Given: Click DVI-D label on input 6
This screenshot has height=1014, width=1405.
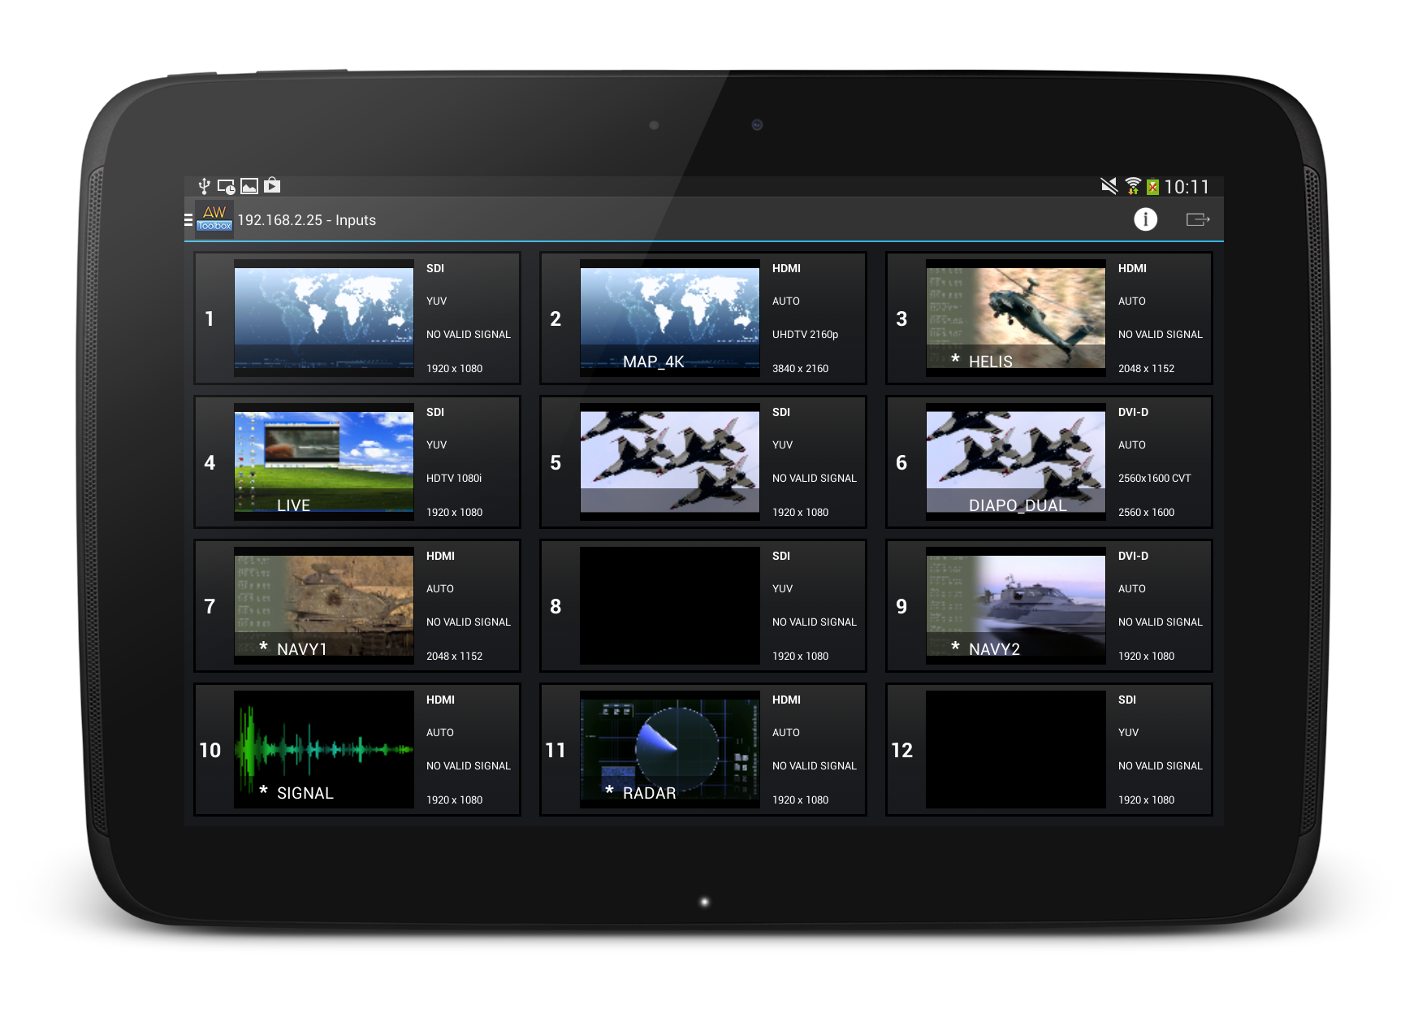Looking at the screenshot, I should (1133, 413).
